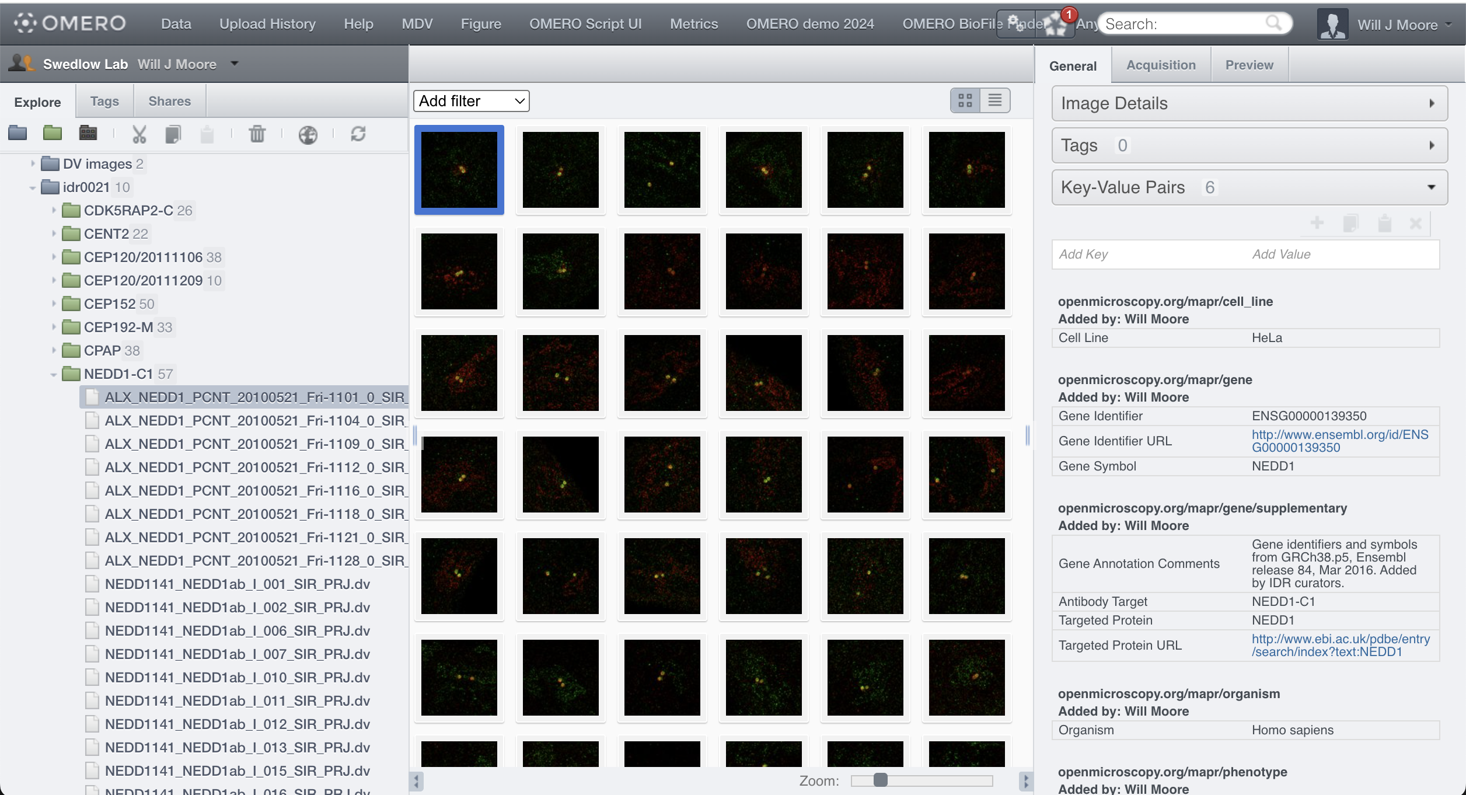Viewport: 1466px width, 795px height.
Task: Expand the CEP152 dataset in the tree
Action: pos(54,304)
